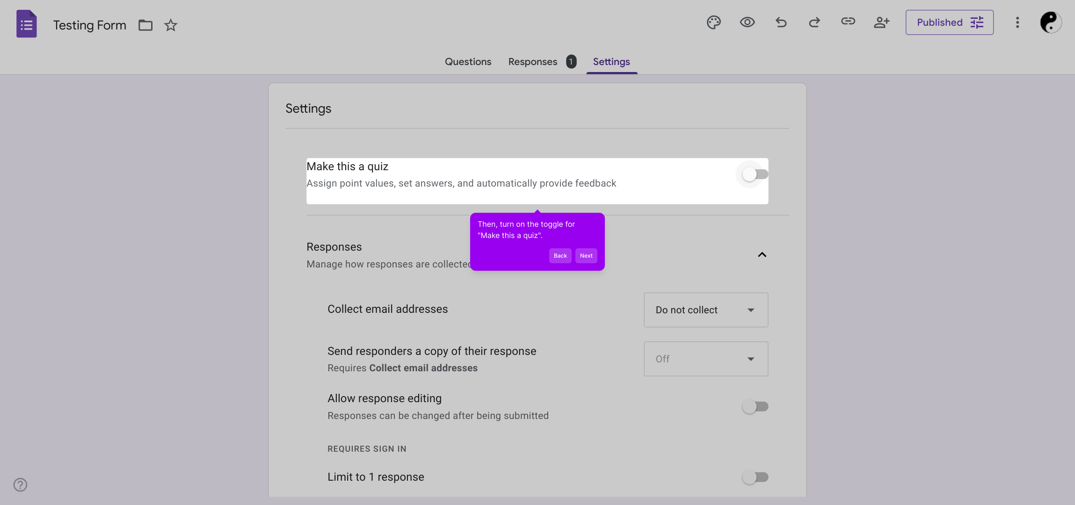Open the Collect email addresses dropdown
This screenshot has height=505, width=1075.
point(705,310)
